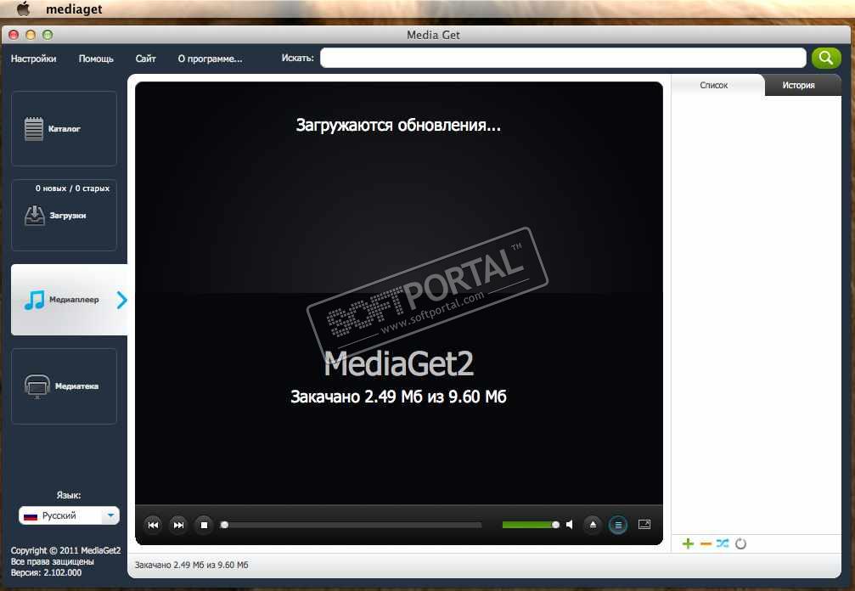
Task: Open О программе... menu item
Action: click(210, 59)
